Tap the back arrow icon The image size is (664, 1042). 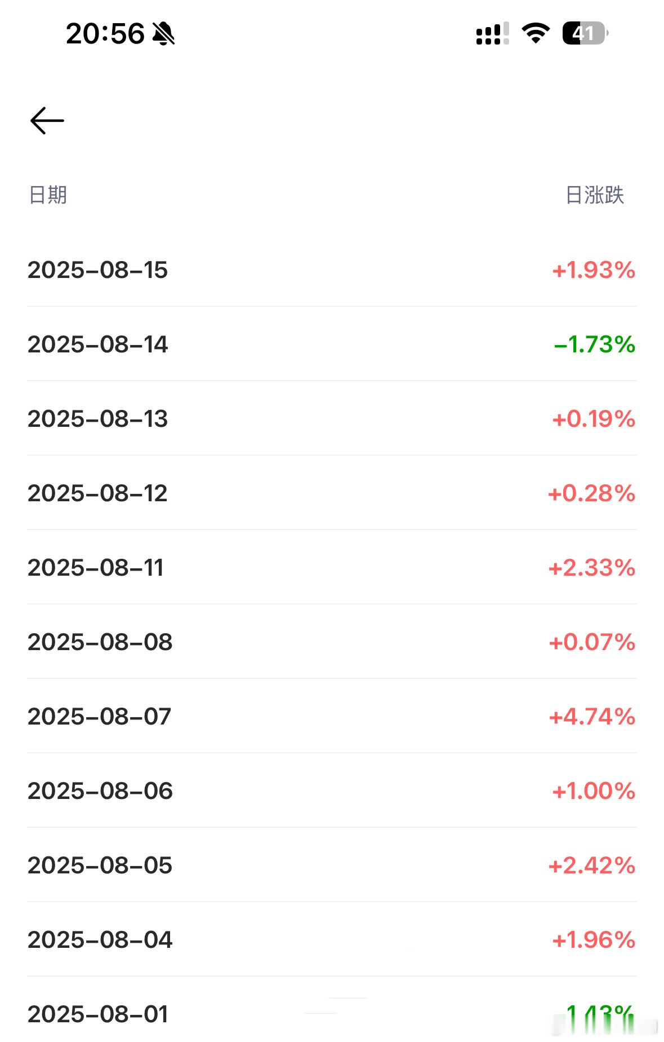(47, 121)
